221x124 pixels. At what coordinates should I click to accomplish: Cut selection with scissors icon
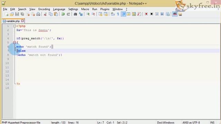[45, 14]
